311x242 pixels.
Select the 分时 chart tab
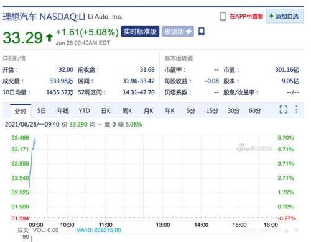click(21, 111)
